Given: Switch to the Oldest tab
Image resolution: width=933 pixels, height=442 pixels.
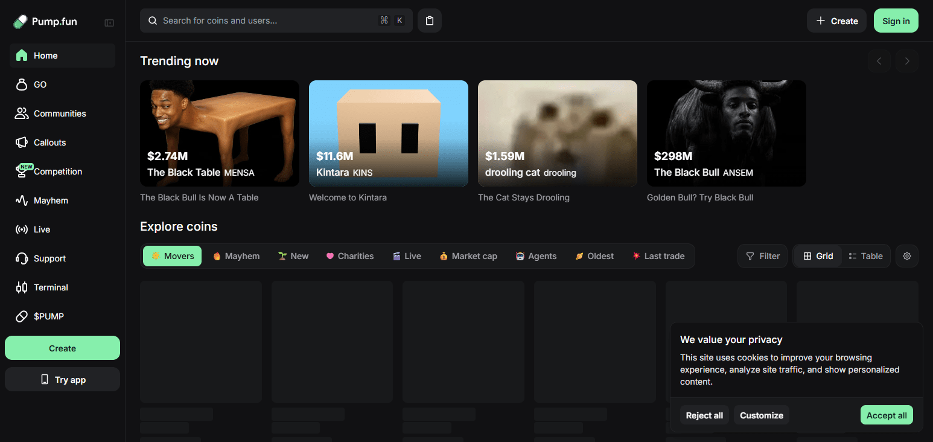Looking at the screenshot, I should (594, 256).
